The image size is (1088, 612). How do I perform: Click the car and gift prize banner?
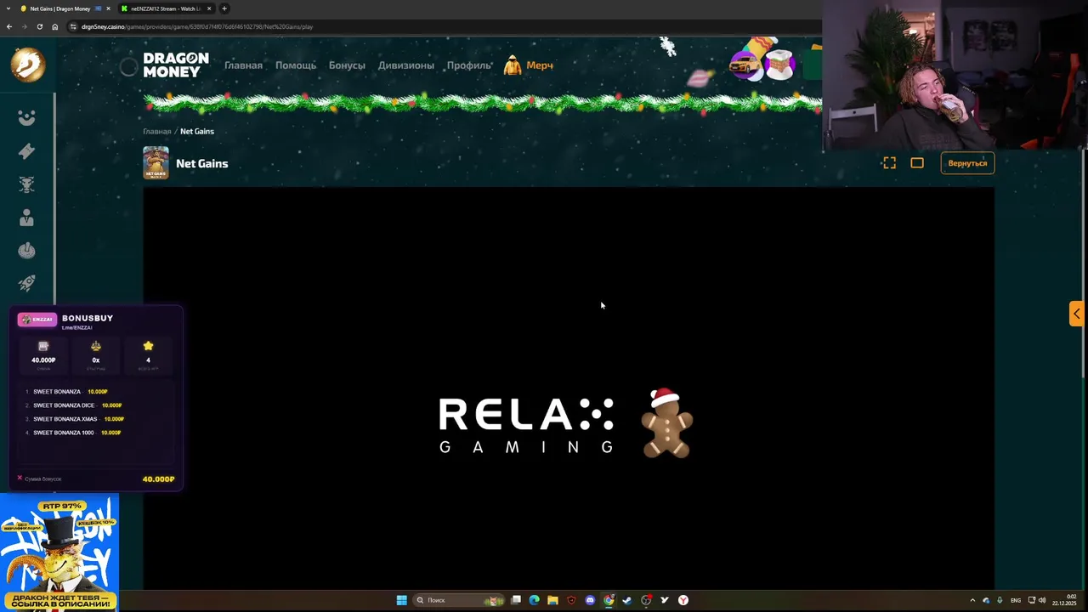[x=762, y=61]
